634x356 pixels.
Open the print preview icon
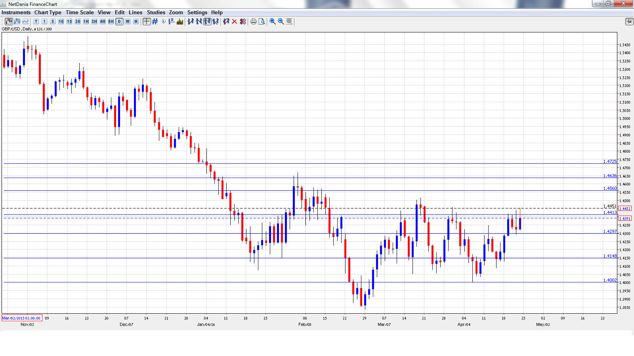tap(262, 21)
